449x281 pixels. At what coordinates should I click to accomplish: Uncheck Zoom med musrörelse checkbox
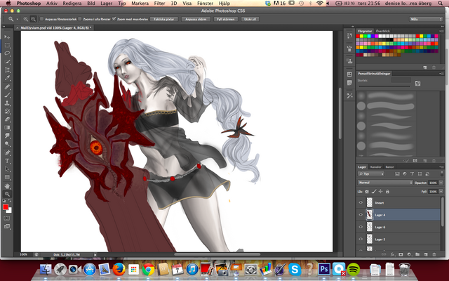(114, 19)
